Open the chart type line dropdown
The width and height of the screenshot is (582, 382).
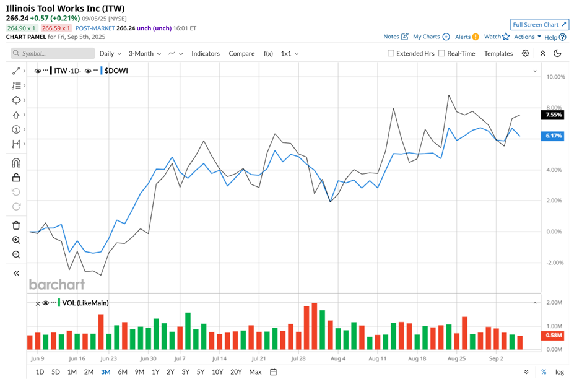pyautogui.click(x=176, y=53)
